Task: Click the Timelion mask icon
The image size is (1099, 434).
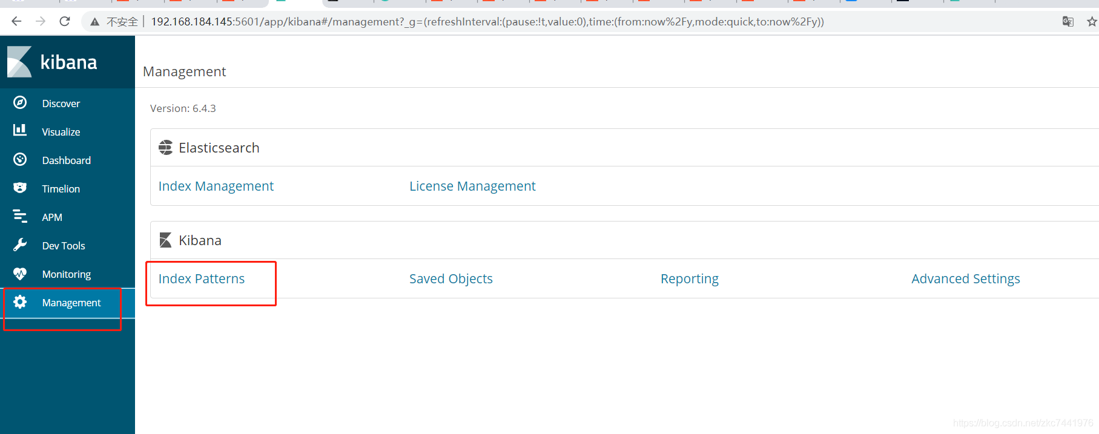Action: pyautogui.click(x=20, y=188)
